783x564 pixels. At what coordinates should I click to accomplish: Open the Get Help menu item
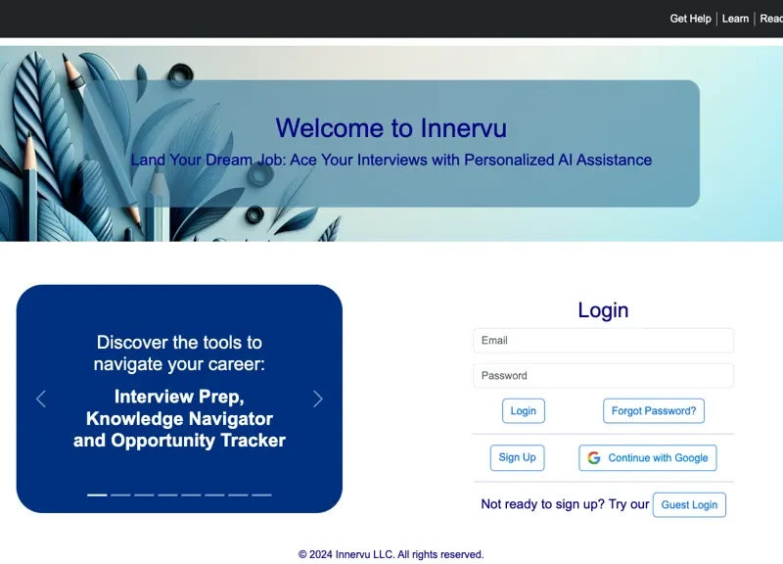[690, 18]
